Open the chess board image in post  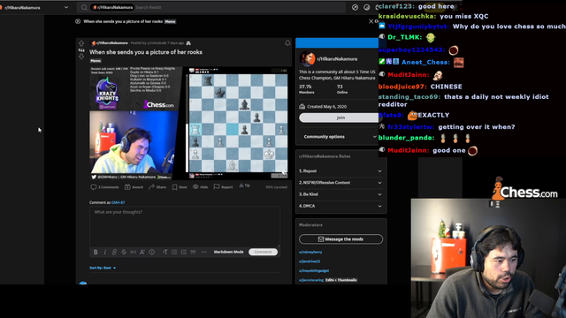238,123
